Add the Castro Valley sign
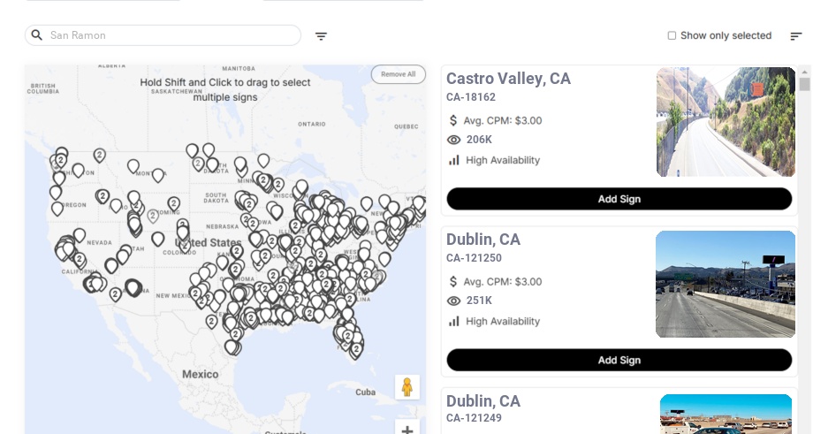 [619, 199]
